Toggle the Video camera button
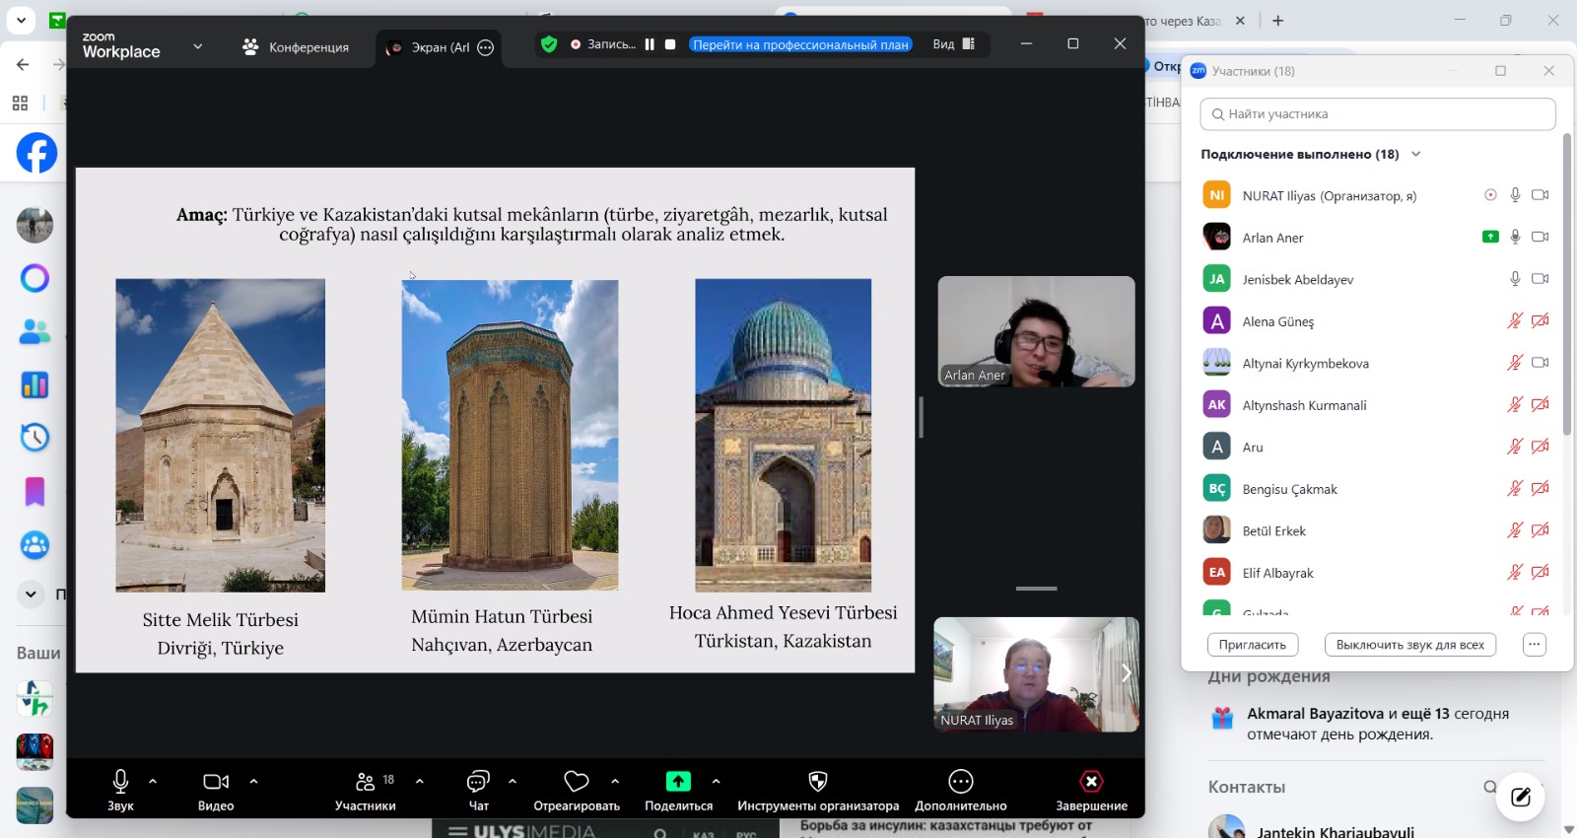1577x838 pixels. (x=216, y=782)
